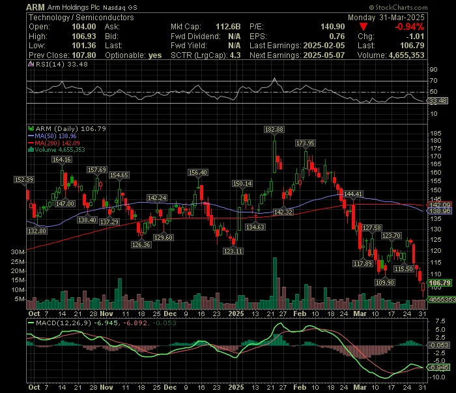Click the Open 104.00 value
Screen dimensions: 456x393
[x=84, y=27]
